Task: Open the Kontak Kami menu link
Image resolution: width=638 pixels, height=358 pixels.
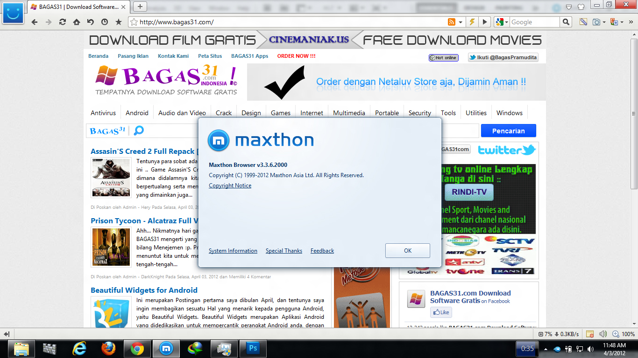Action: [173, 56]
